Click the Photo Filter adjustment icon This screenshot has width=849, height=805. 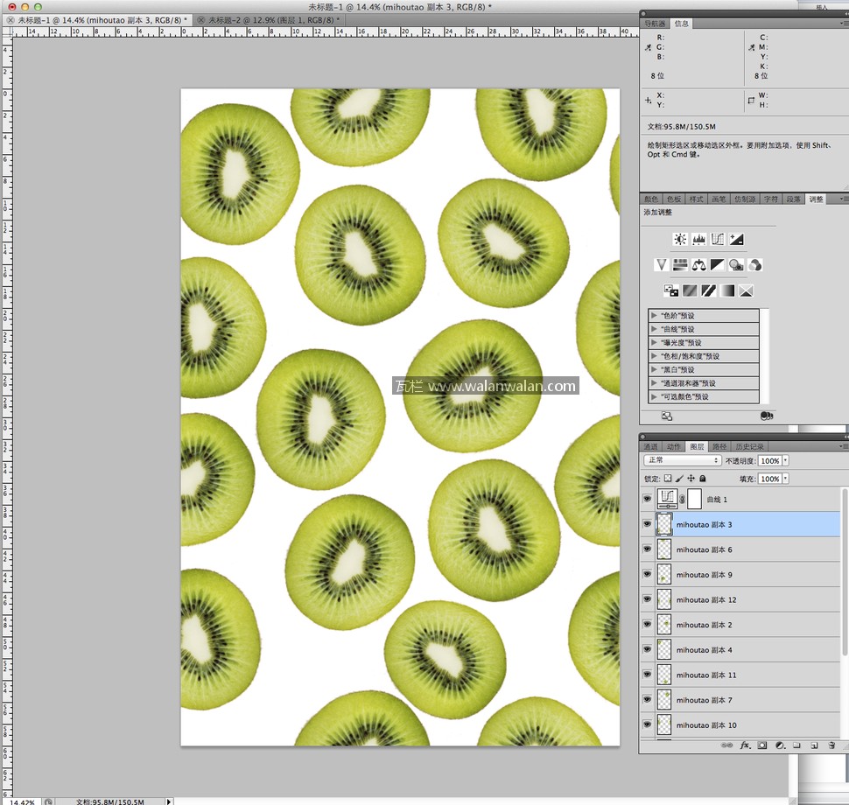[x=736, y=264]
